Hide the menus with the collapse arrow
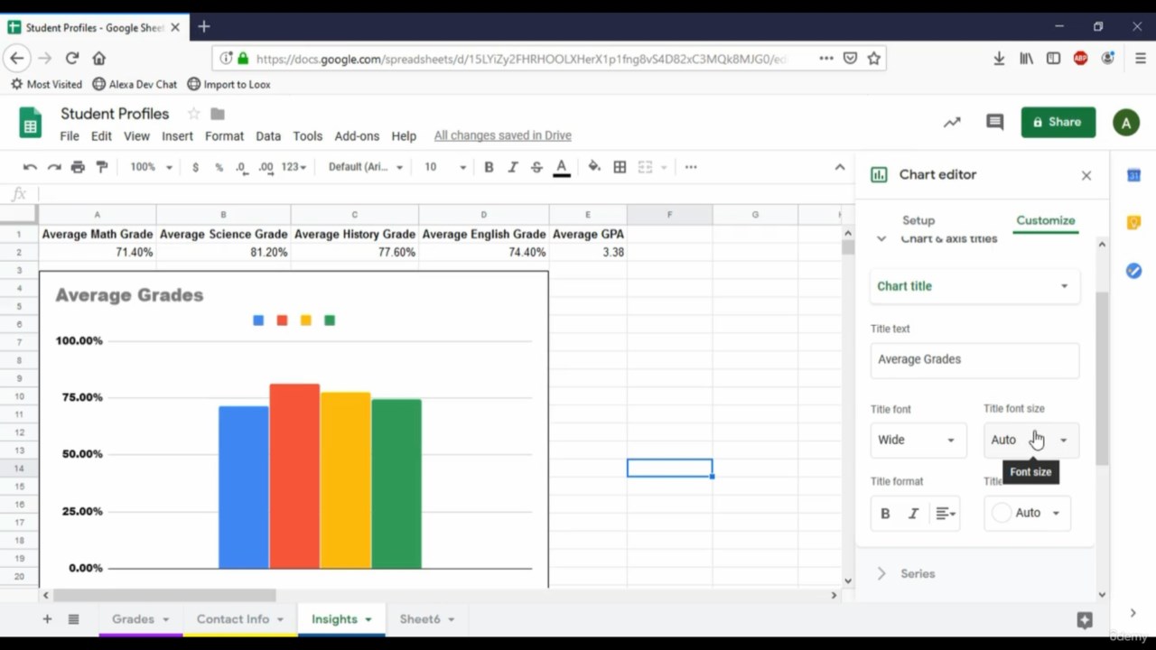 [x=840, y=167]
